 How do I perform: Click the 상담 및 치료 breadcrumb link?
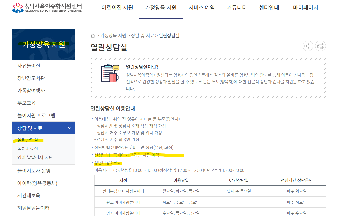[x=142, y=35]
